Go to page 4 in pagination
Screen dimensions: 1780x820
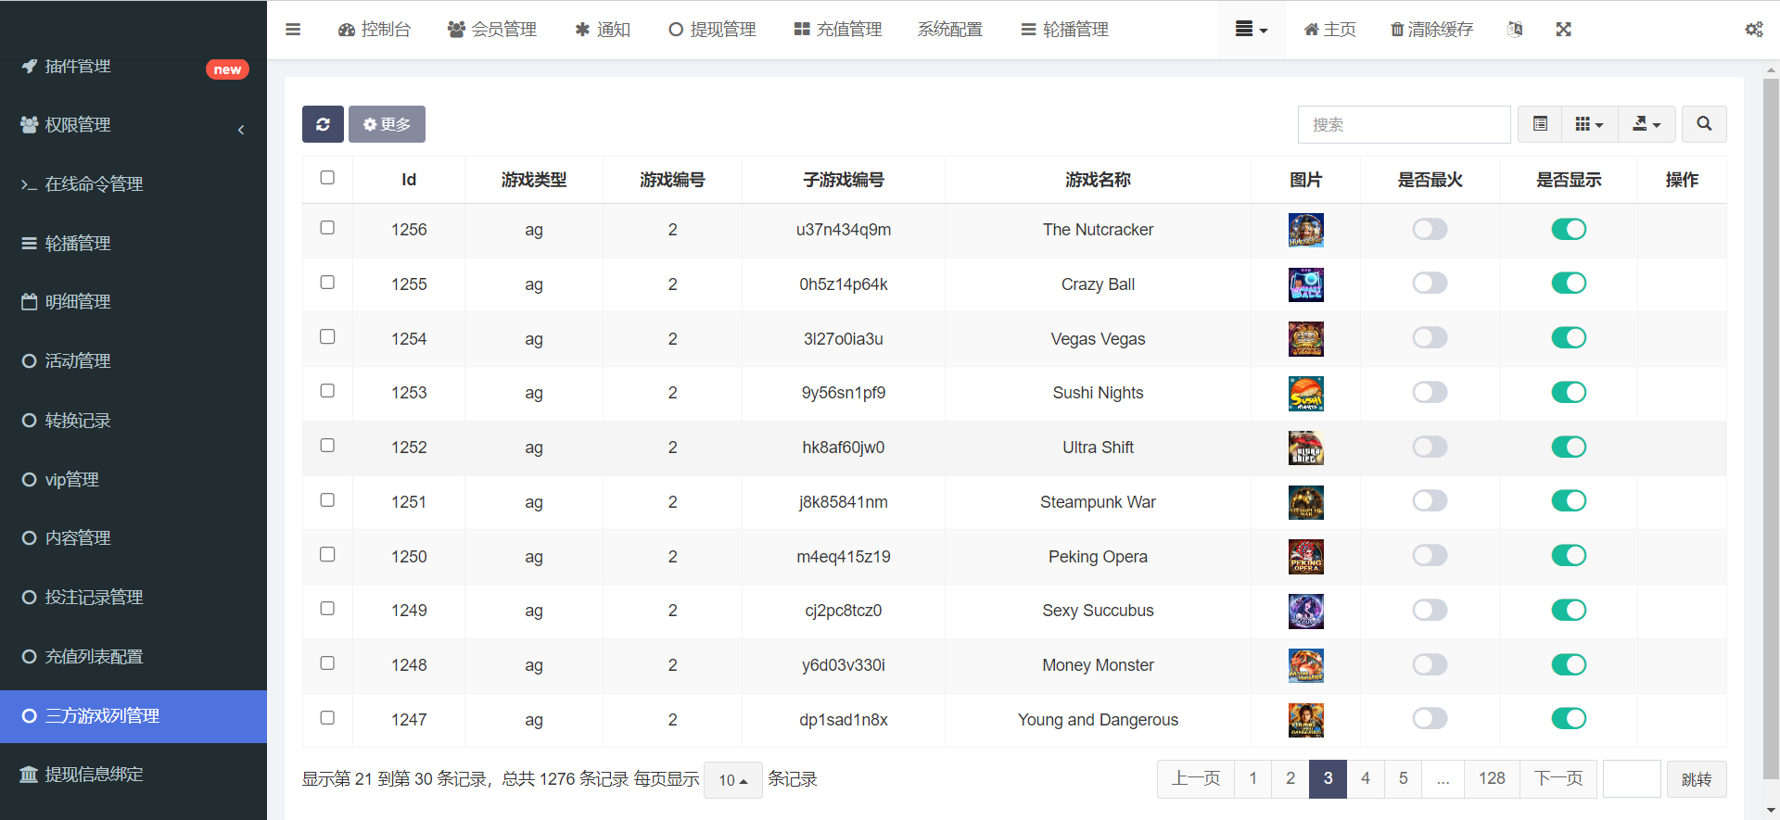click(1366, 778)
